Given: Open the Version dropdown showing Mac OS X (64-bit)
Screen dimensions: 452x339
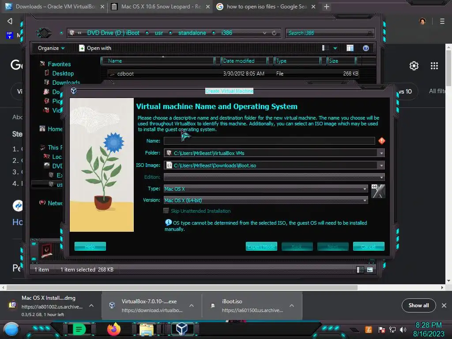Looking at the screenshot, I should [x=266, y=200].
